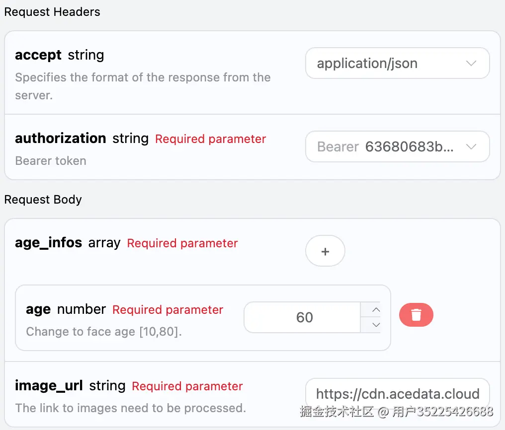This screenshot has height=430, width=505.
Task: Click "Required parameter" beside image_url
Action: click(x=187, y=386)
